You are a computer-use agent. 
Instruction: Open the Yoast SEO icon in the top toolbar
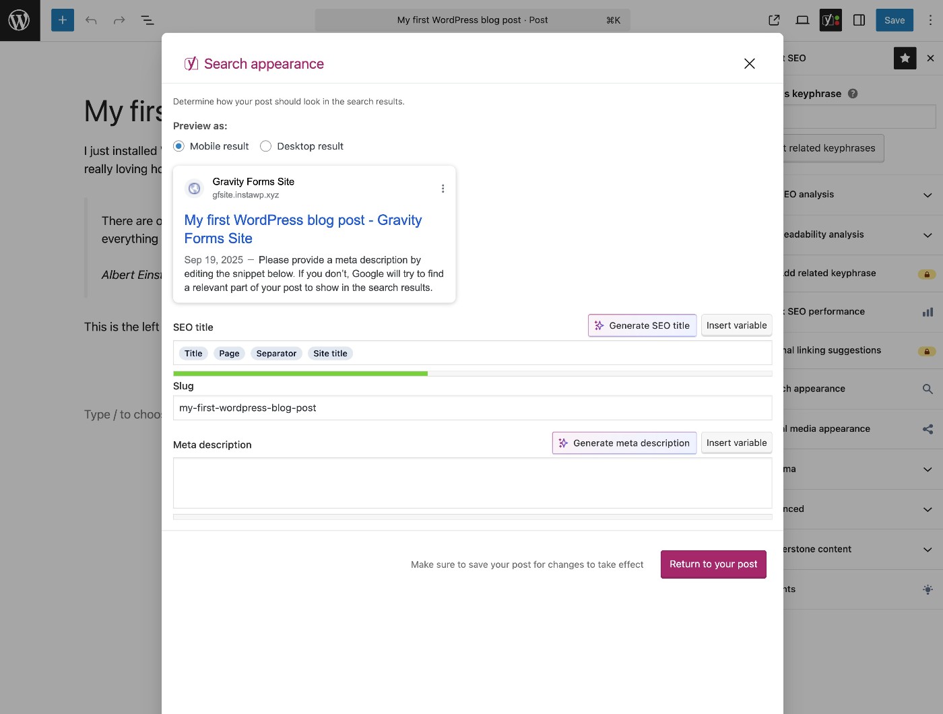coord(831,20)
